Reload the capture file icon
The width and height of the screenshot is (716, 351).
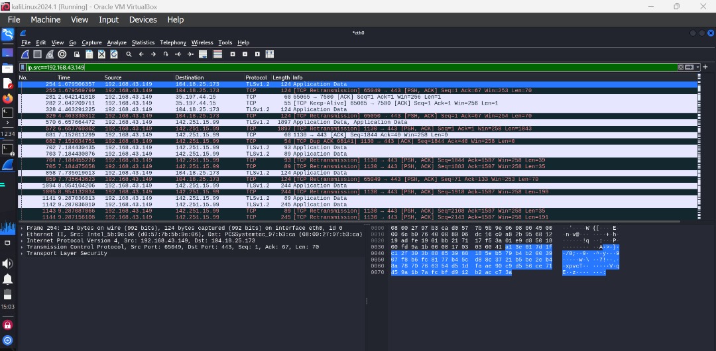pos(114,54)
